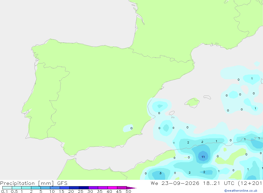Select the magenta 40–45 mm legend swatch
The height and width of the screenshot is (193, 263).
pyautogui.click(x=112, y=188)
